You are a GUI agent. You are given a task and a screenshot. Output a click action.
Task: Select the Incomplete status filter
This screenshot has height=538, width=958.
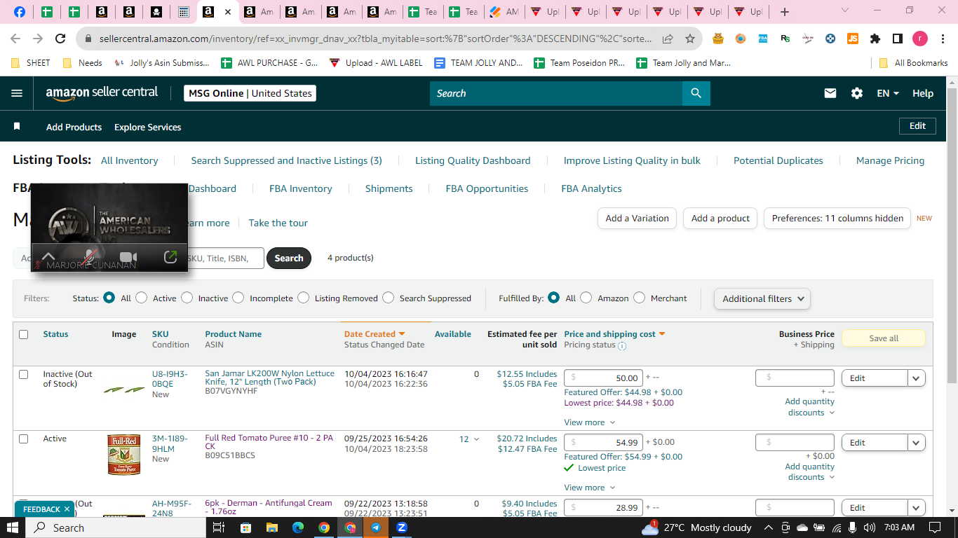(x=238, y=298)
